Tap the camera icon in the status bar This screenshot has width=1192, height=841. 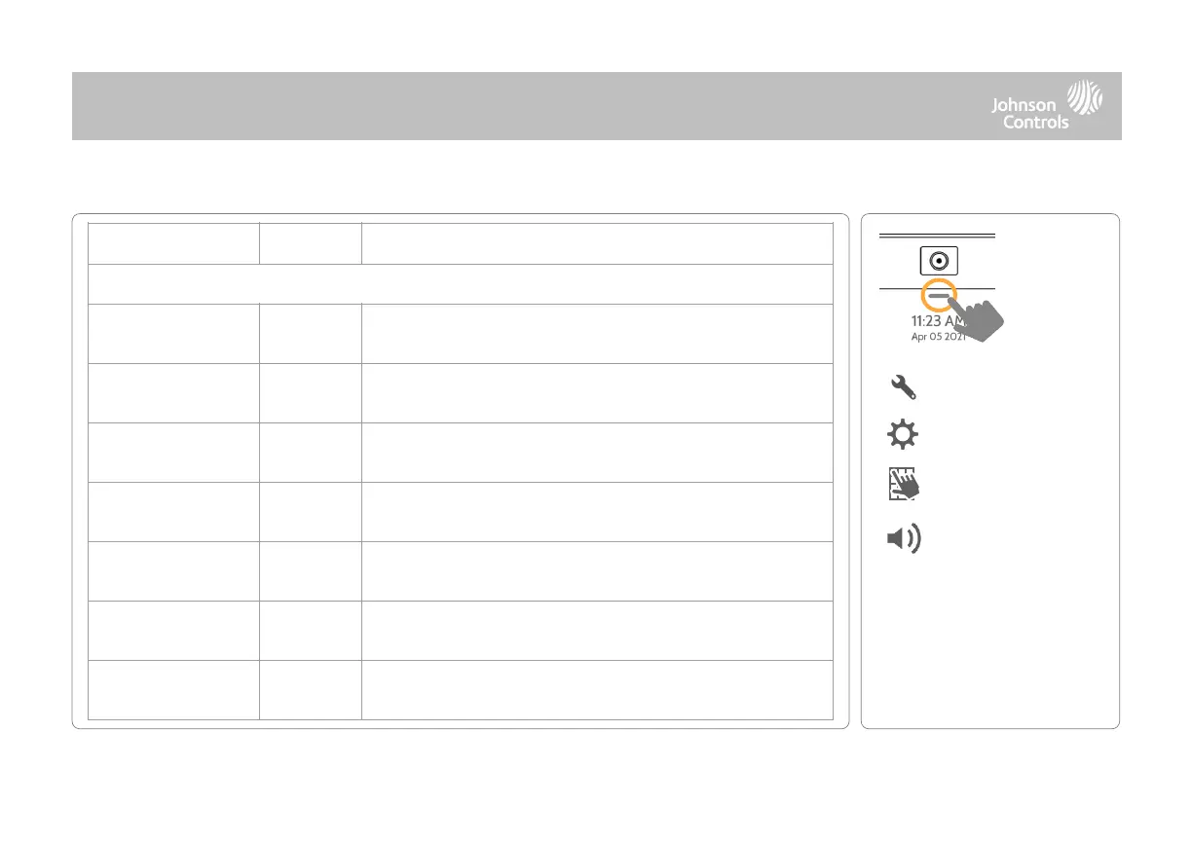pyautogui.click(x=938, y=263)
